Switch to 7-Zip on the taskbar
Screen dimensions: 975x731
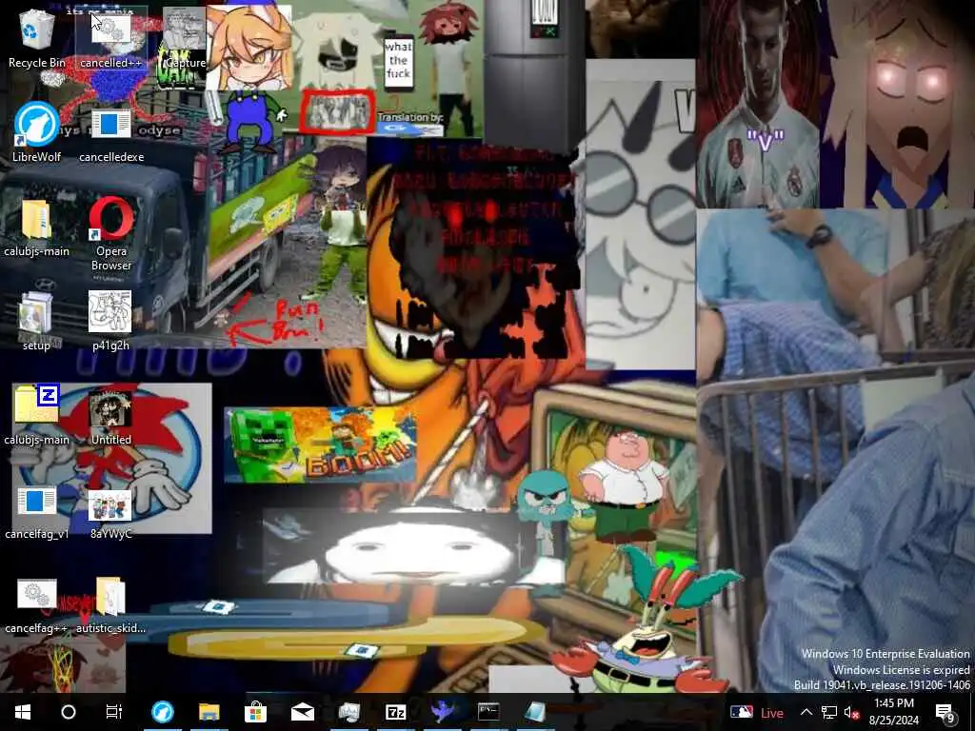tap(395, 712)
